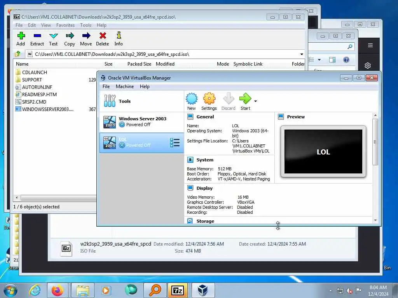This screenshot has width=398, height=298.
Task: Select the SRSP2.CMD file
Action: pos(34,102)
